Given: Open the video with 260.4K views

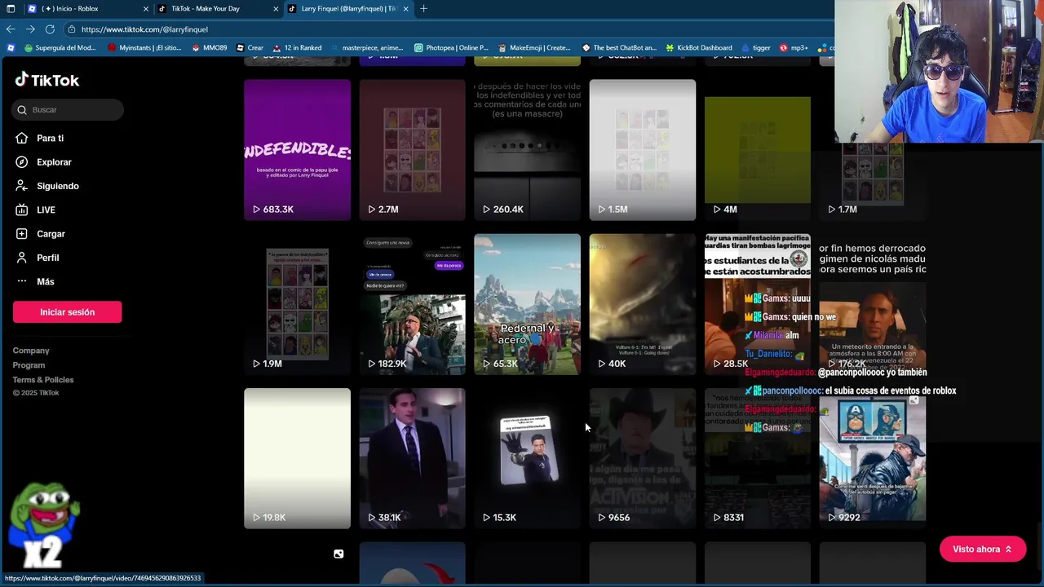Looking at the screenshot, I should coord(527,150).
